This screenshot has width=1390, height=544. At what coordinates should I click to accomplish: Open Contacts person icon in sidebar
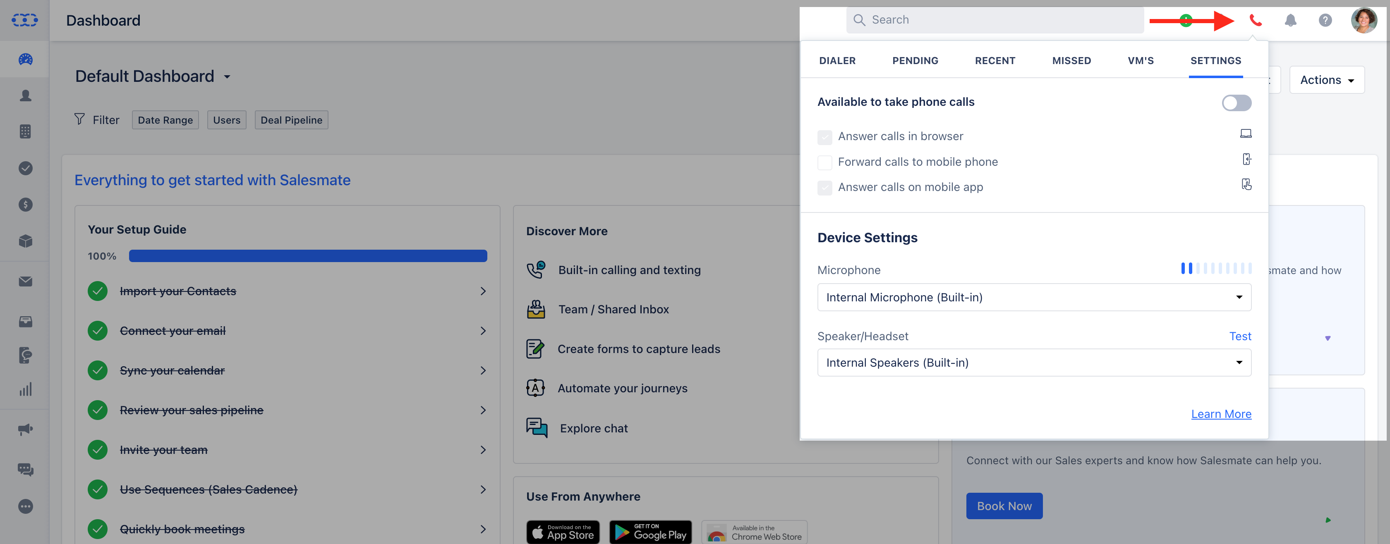(25, 95)
